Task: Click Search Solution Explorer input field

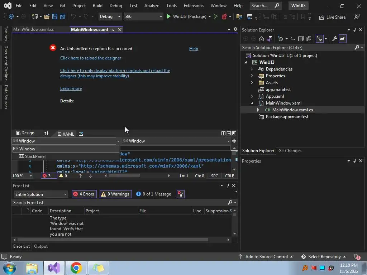Action: pos(297,48)
